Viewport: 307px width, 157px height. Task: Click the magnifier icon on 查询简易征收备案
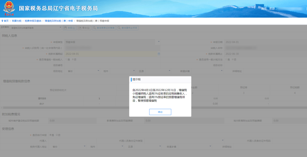tap(94, 28)
